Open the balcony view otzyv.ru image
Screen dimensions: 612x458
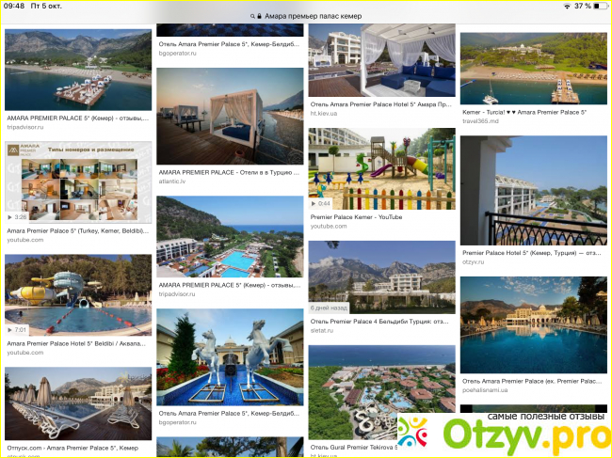(534, 190)
